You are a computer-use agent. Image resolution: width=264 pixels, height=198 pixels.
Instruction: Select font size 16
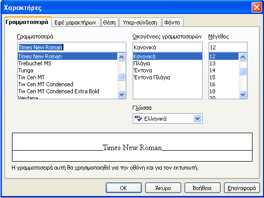click(x=224, y=84)
